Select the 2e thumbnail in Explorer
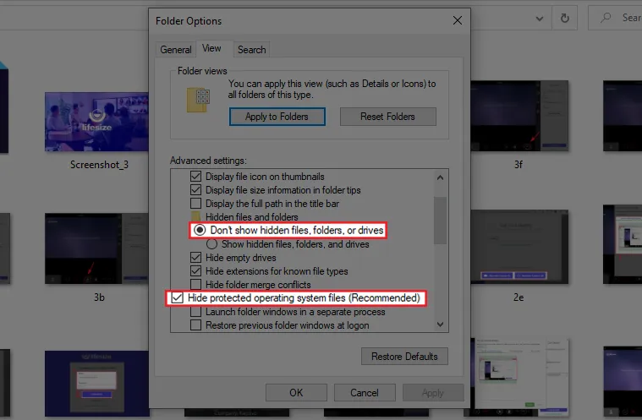 [x=519, y=247]
